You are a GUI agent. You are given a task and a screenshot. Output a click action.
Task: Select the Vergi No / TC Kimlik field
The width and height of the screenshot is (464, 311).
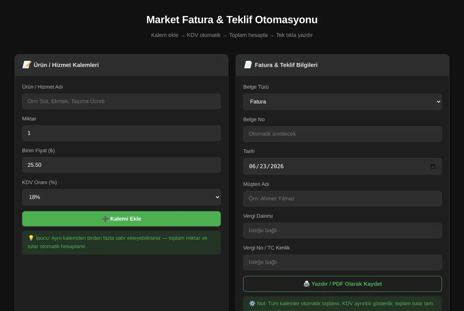tap(343, 262)
